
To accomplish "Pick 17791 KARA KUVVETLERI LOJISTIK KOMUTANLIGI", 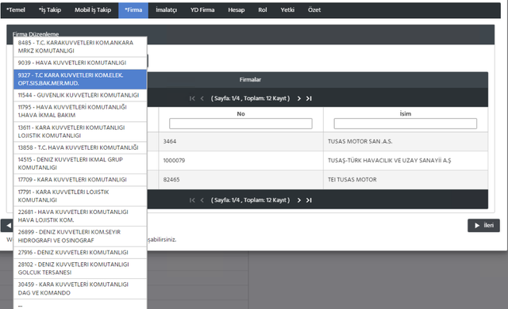I will tap(80, 196).
